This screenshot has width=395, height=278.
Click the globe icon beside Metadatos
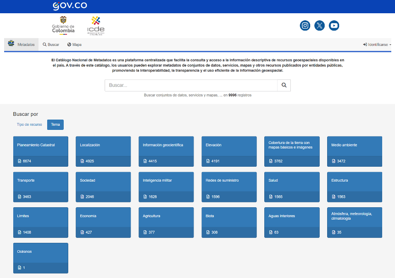11,43
